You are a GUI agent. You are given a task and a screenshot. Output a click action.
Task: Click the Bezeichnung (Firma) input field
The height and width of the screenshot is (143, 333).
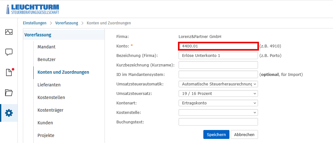[218, 56]
